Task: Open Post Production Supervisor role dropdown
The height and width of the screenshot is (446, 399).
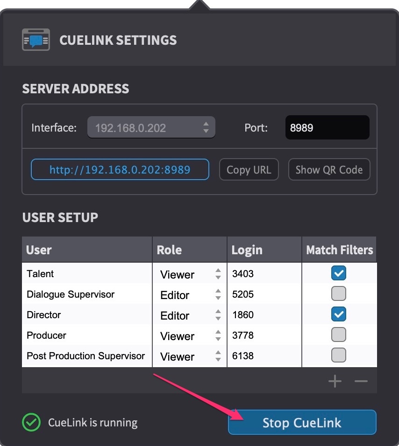Action: 190,356
